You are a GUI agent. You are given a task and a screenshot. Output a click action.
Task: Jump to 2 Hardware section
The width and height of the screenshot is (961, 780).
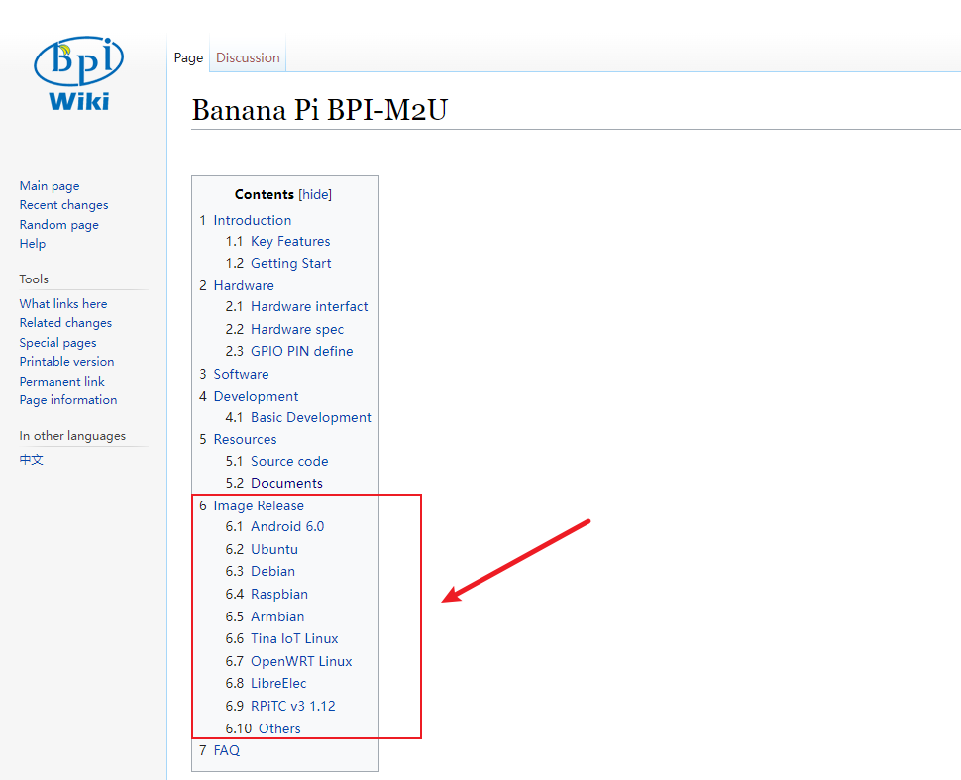237,285
